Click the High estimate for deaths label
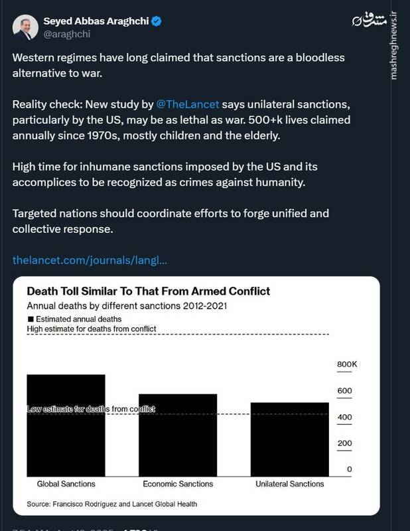Viewport: 410px width, 531px height. (91, 329)
